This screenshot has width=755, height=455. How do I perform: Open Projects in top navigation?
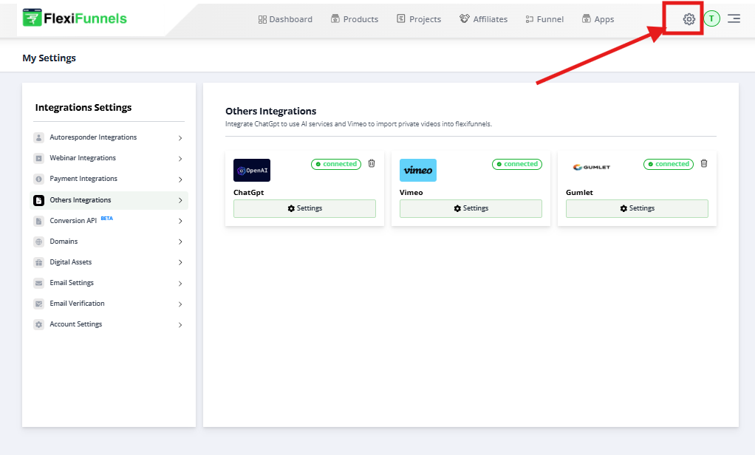[x=419, y=19]
